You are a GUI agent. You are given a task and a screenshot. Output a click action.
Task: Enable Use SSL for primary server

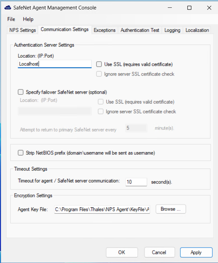99,64
